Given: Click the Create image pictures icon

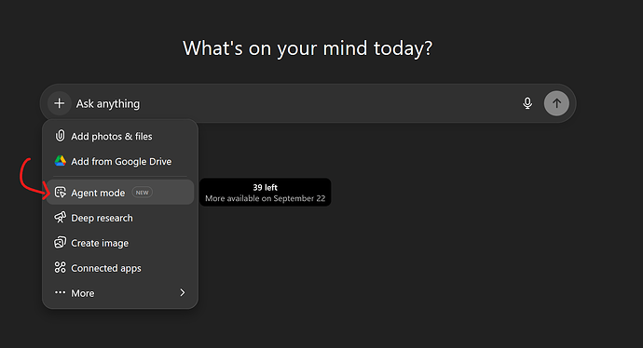Looking at the screenshot, I should (61, 242).
